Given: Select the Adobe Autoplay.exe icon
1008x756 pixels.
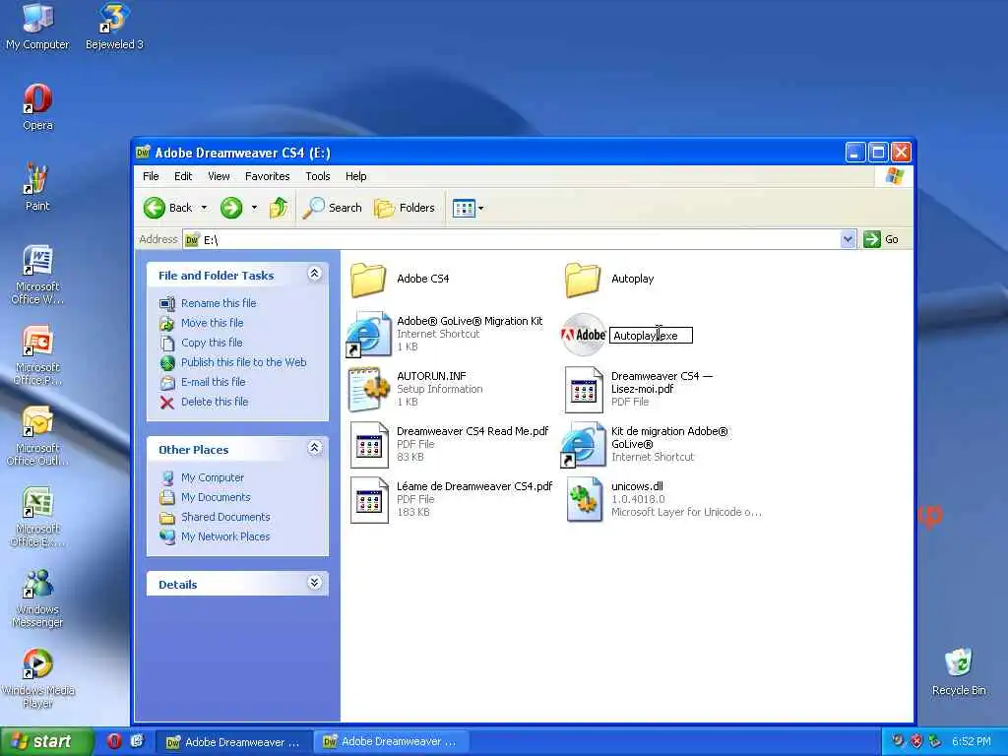Looking at the screenshot, I should (583, 335).
